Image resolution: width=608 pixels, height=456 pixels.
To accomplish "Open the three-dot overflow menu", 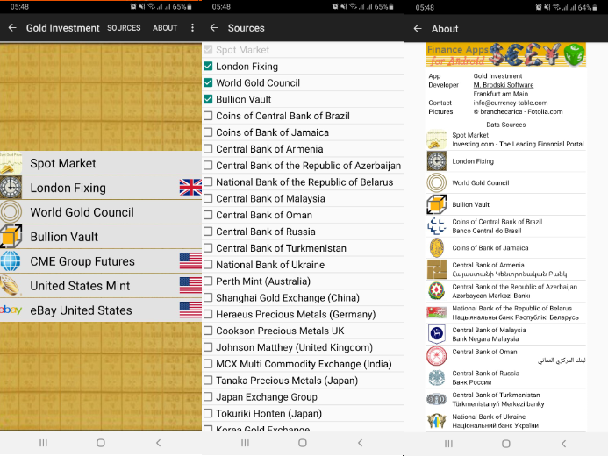I will point(192,28).
